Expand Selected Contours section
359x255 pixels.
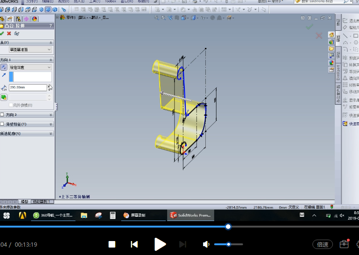[x=27, y=134]
